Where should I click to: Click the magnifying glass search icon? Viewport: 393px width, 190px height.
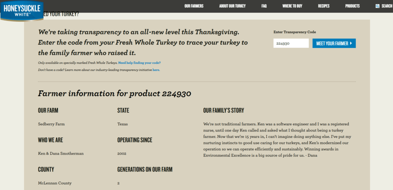pyautogui.click(x=378, y=6)
